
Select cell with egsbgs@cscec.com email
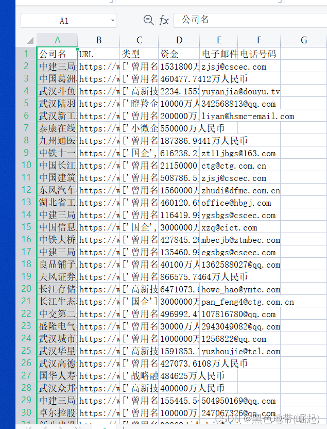pyautogui.click(x=219, y=252)
